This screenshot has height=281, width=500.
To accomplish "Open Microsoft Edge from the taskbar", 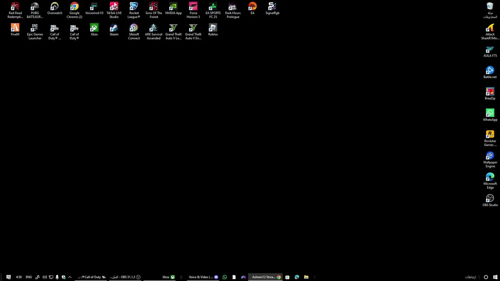I will click(x=297, y=277).
